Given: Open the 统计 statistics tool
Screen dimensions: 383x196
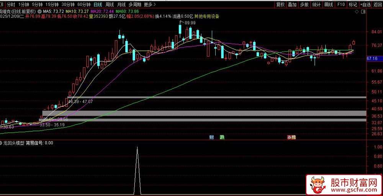Looking at the screenshot, I should (x=317, y=4).
